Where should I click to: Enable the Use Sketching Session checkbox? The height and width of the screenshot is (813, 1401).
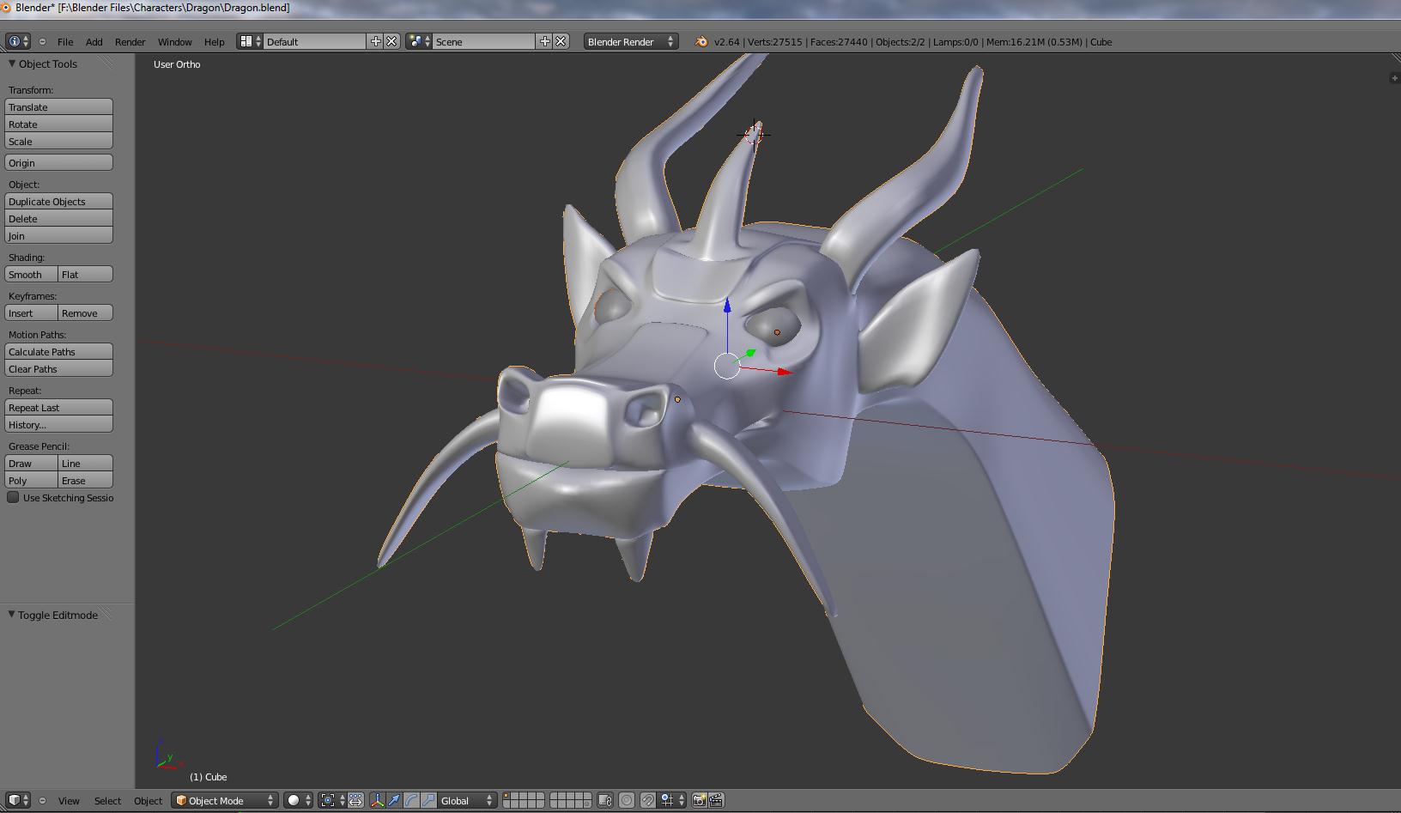click(13, 497)
